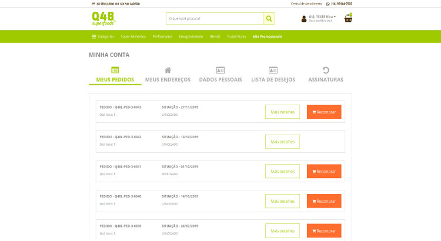Screen dimensions: 441x241
Task: Open Super Alimentos menu item
Action: click(x=133, y=36)
